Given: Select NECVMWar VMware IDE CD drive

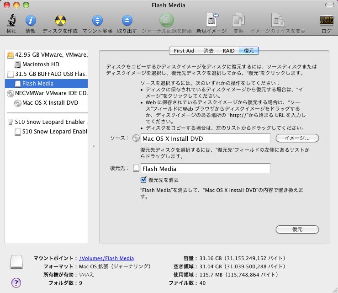Looking at the screenshot, I should pyautogui.click(x=46, y=93).
